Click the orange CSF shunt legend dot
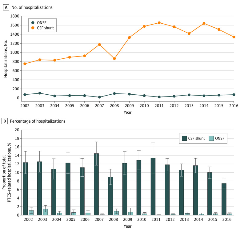 33,28
